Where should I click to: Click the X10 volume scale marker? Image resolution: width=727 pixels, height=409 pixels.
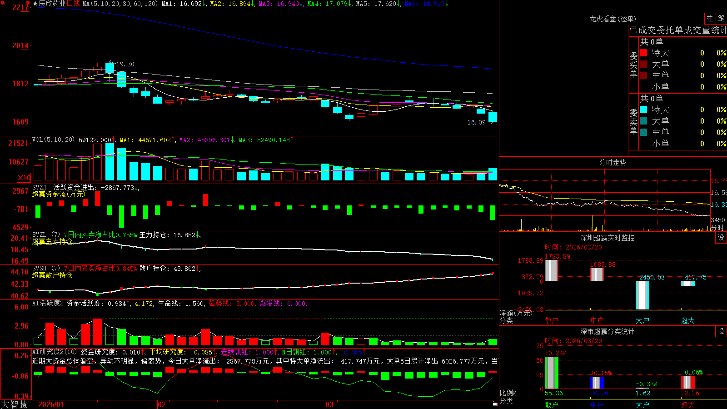coord(24,178)
